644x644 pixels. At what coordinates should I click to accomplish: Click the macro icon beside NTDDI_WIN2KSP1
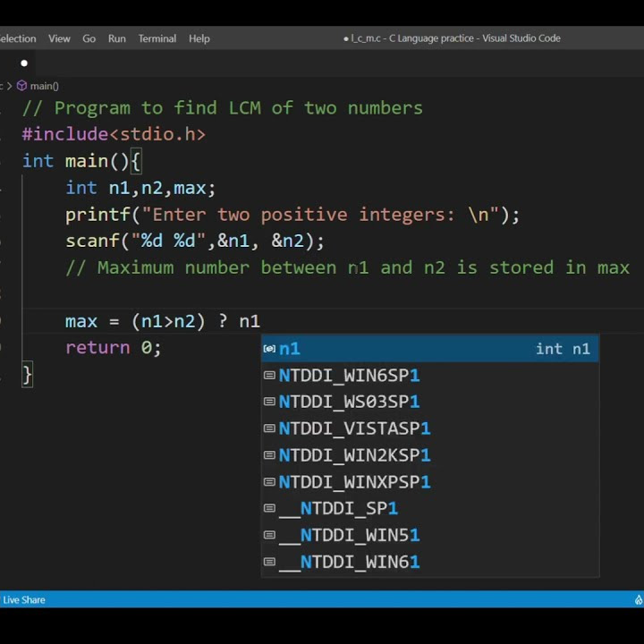(269, 455)
